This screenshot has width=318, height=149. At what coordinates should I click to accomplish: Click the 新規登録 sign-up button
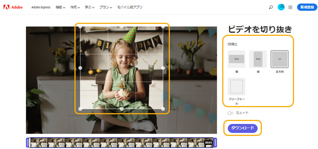pyautogui.click(x=307, y=7)
